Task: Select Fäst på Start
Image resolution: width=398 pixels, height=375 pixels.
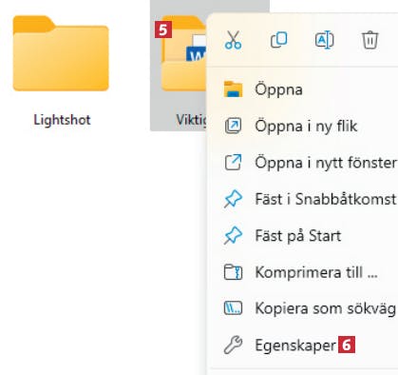Action: pos(302,236)
